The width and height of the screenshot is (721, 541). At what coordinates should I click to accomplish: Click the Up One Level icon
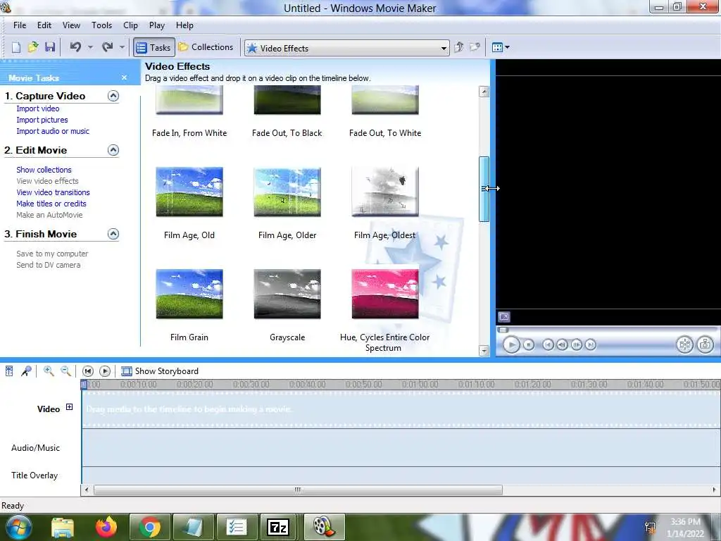coord(458,47)
